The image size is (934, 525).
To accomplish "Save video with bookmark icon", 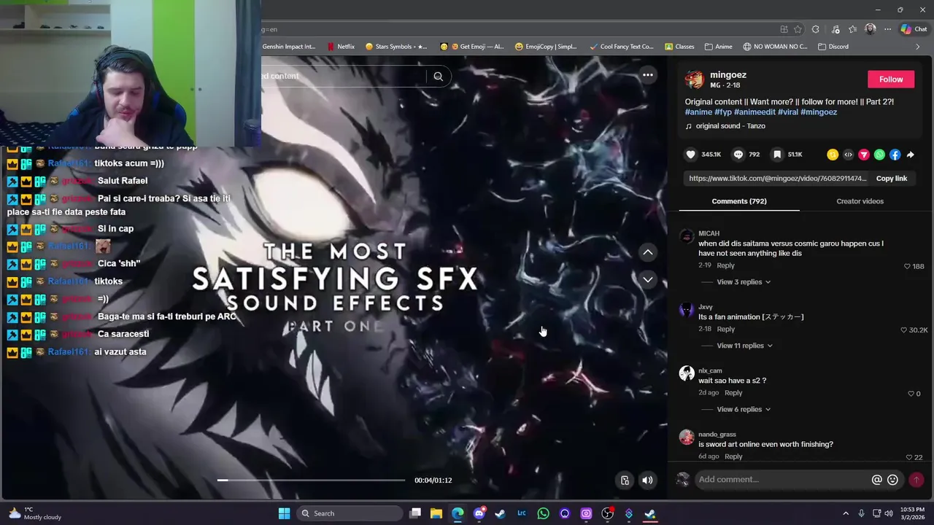I will tap(777, 155).
